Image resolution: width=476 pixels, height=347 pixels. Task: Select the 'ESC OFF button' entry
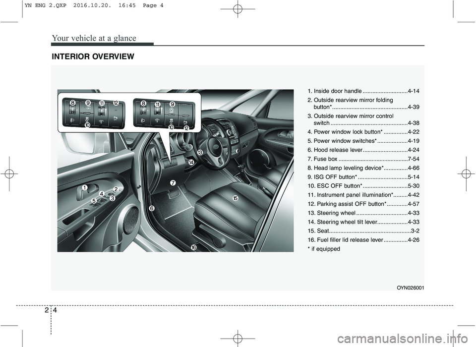(x=363, y=186)
